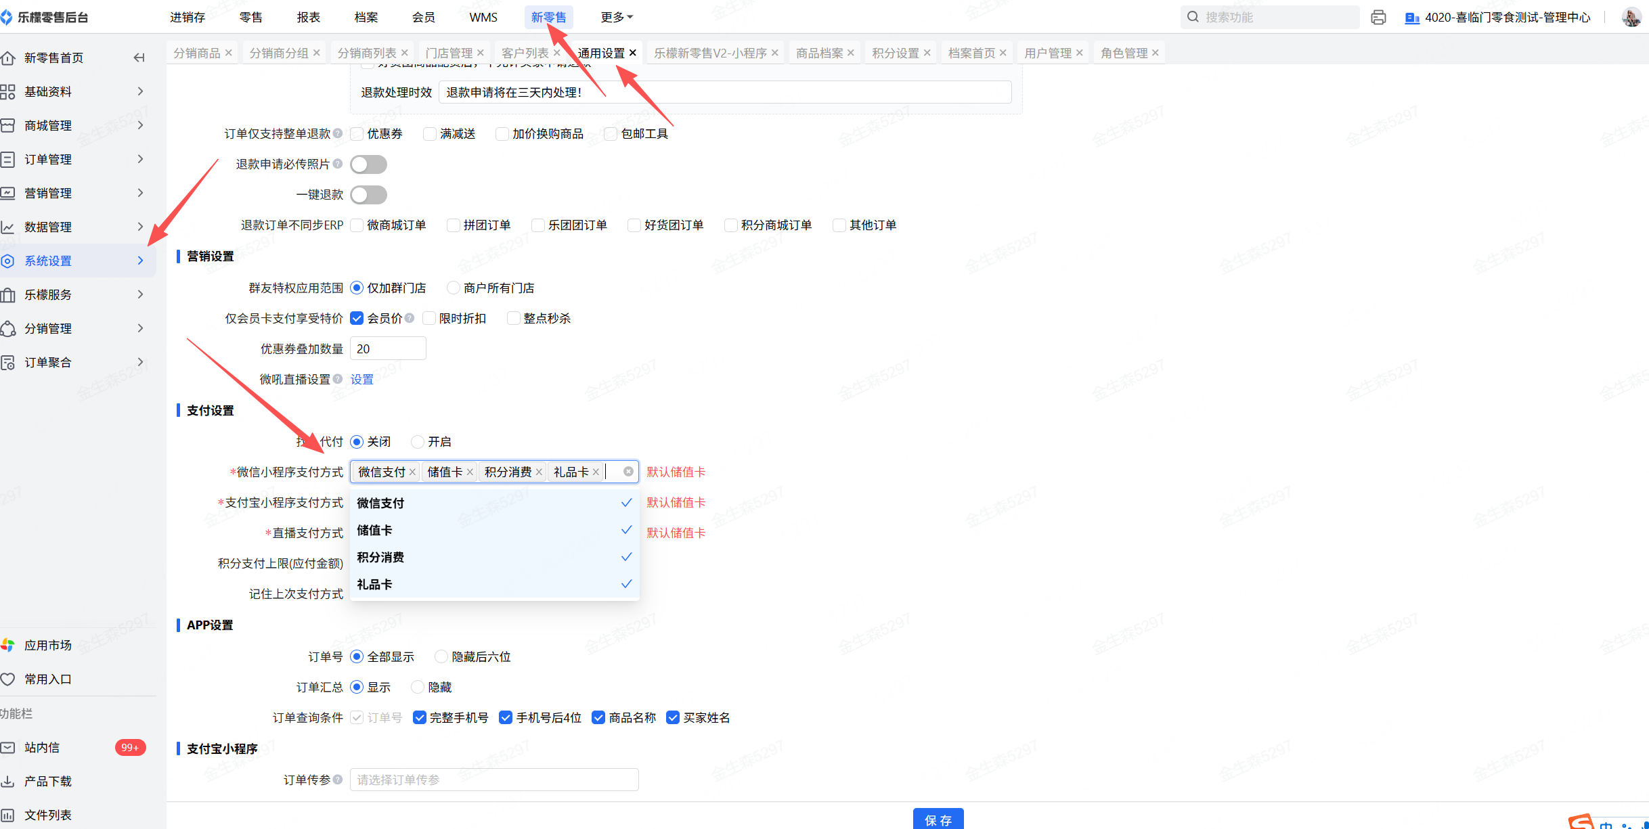Clear all selected WeChat payment methods
Screen dimensions: 1649x829
(628, 472)
